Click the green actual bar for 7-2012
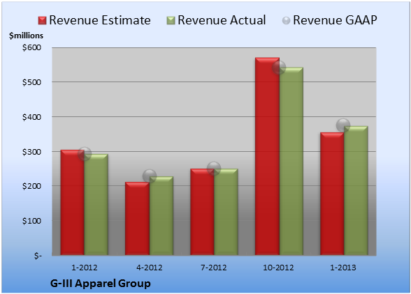The height and width of the screenshot is (294, 411). point(226,212)
